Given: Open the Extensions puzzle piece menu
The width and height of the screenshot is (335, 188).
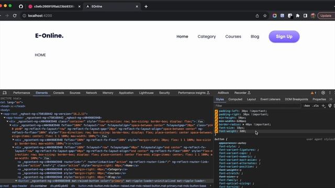Looking at the screenshot, I should tap(298, 16).
